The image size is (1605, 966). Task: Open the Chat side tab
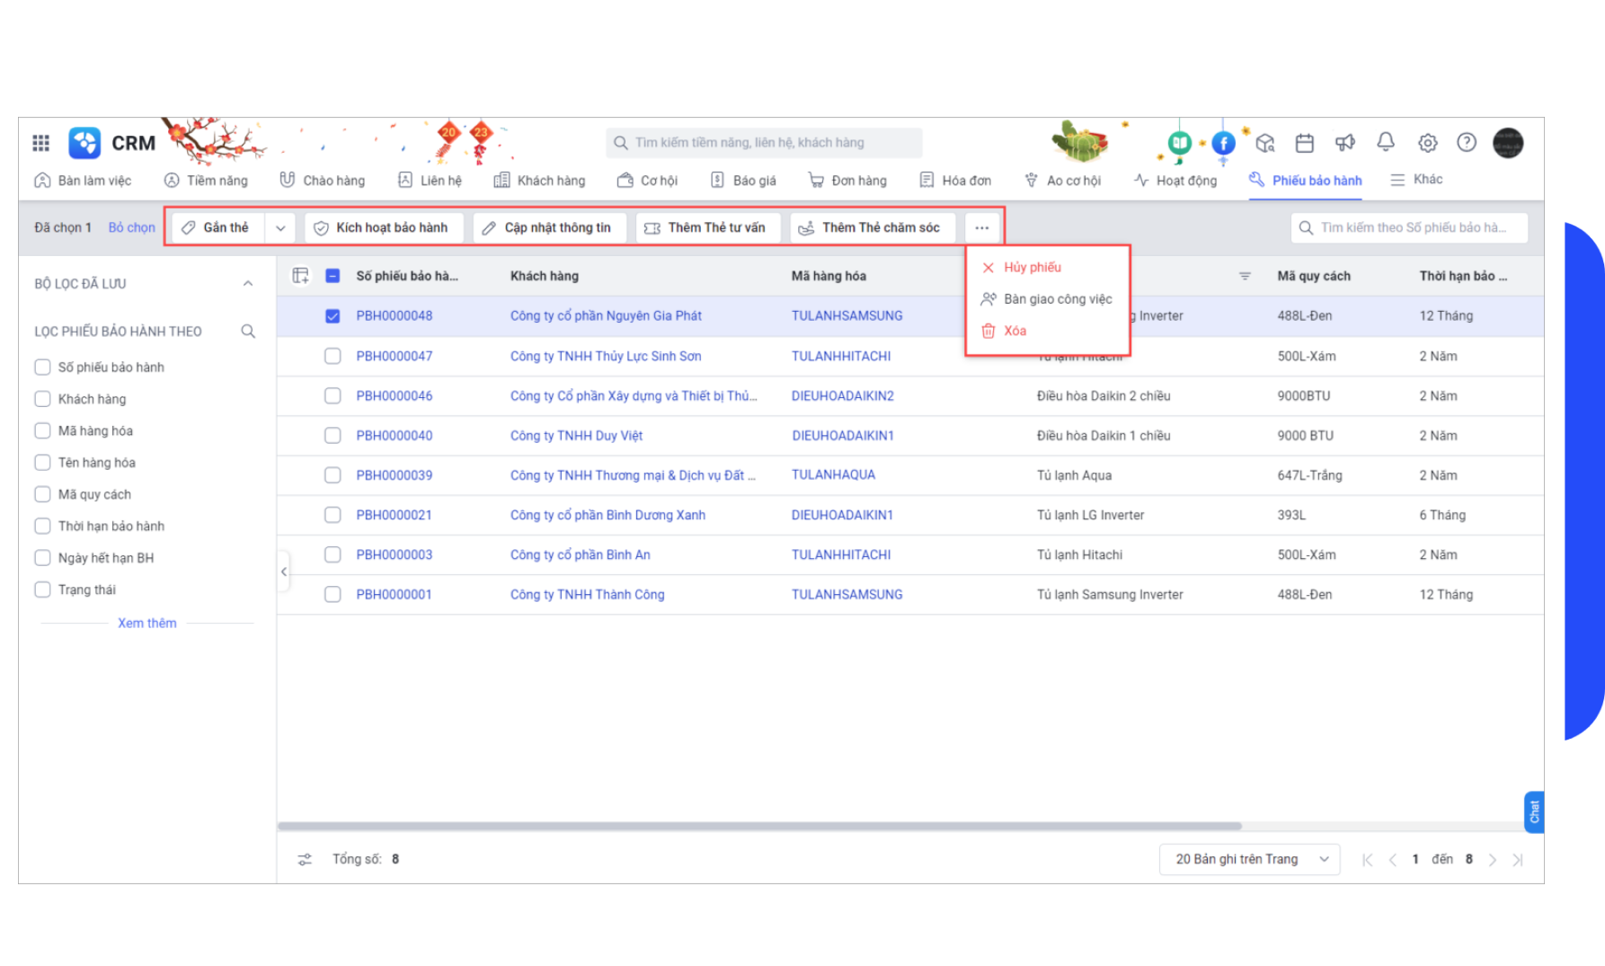[1534, 812]
